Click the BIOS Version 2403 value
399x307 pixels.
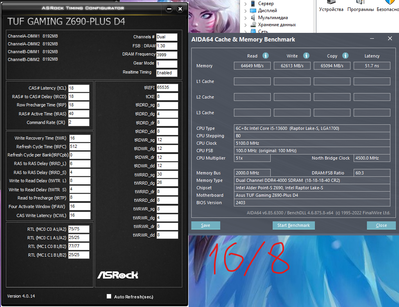312,203
